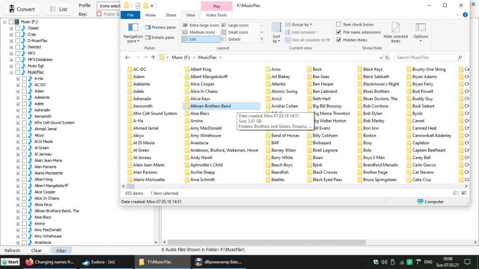The width and height of the screenshot is (479, 269).
Task: Toggle the Item check boxes option
Action: click(339, 25)
